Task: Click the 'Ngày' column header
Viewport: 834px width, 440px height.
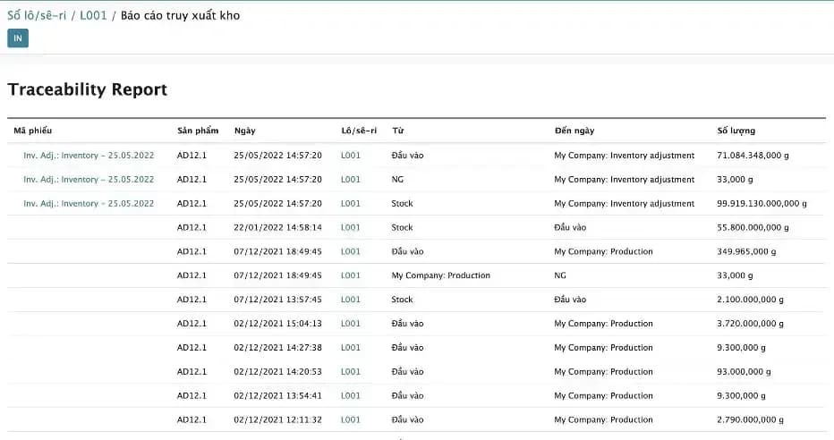Action: [245, 131]
